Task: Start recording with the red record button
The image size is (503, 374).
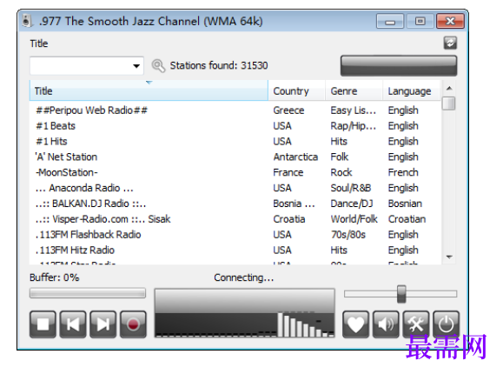Action: [133, 324]
